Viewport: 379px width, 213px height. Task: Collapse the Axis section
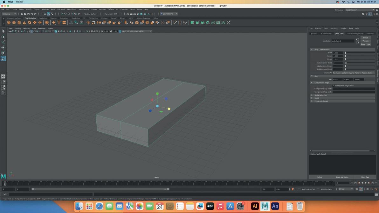(x=312, y=76)
